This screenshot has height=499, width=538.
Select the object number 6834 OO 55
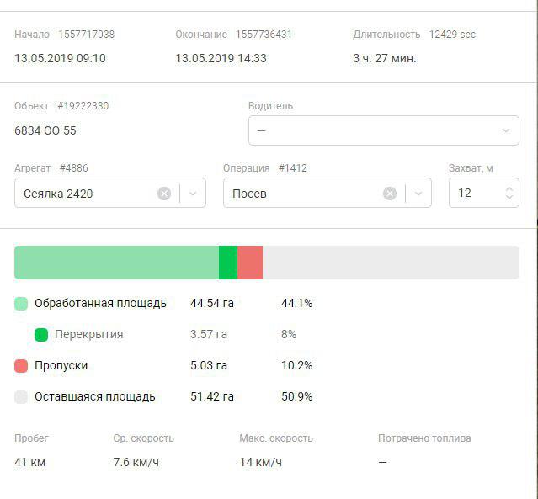click(x=45, y=131)
